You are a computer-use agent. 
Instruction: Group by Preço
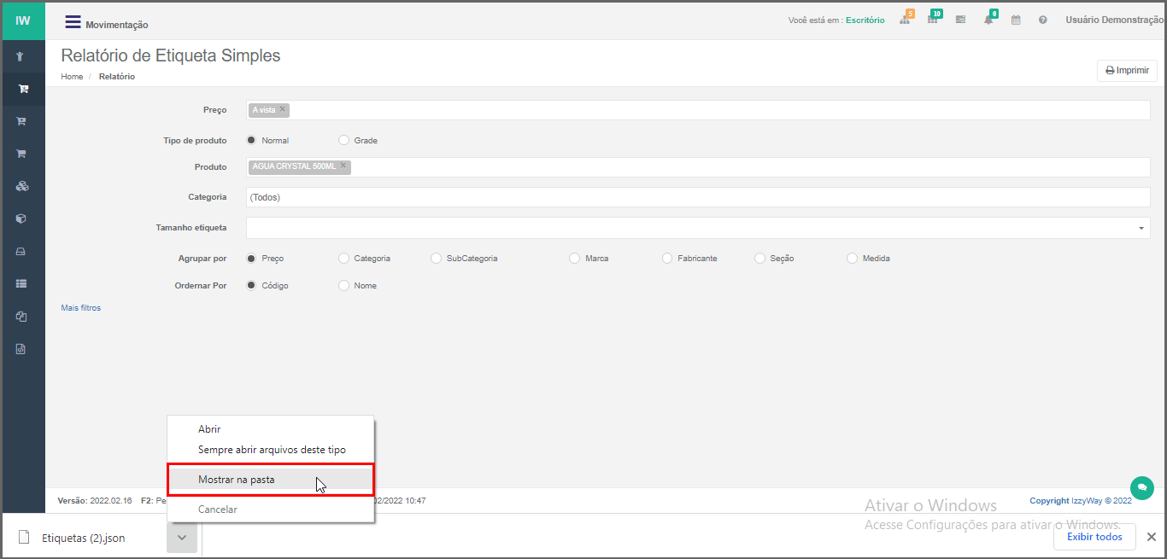coord(251,258)
